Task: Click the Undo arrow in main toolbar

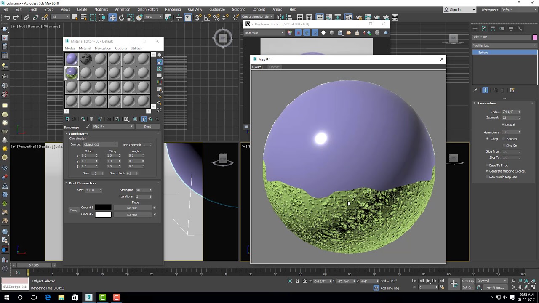Action: 7,17
